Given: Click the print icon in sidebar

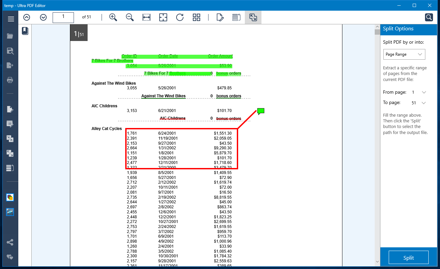Looking at the screenshot, I should (10, 80).
